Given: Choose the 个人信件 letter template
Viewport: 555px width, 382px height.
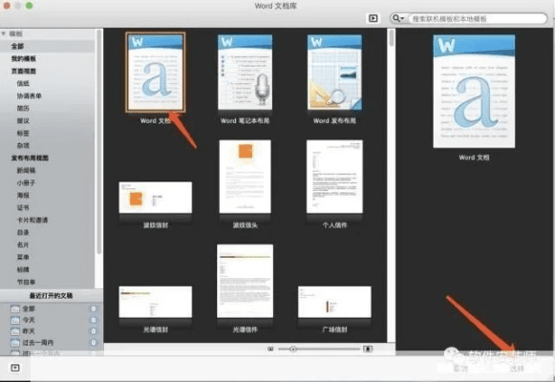Looking at the screenshot, I should point(334,177).
